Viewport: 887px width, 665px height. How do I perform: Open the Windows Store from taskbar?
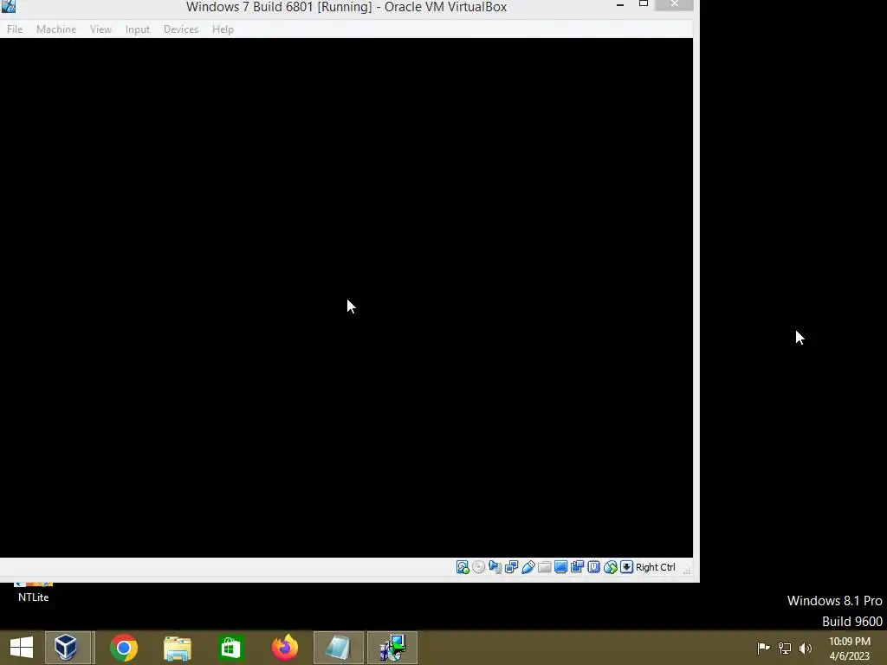click(230, 648)
